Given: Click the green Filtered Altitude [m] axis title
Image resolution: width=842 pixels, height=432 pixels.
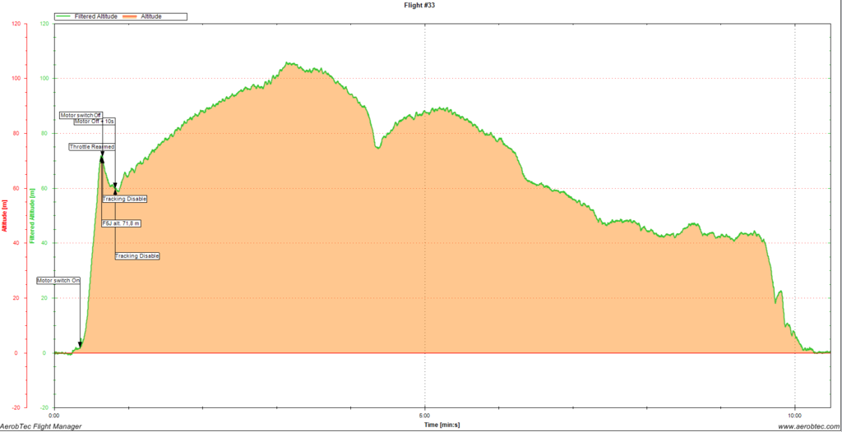Looking at the screenshot, I should tap(33, 215).
